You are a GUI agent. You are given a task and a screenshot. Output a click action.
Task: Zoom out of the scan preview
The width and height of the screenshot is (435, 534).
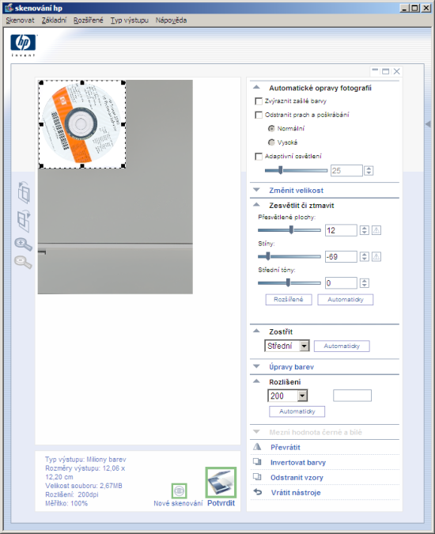point(23,262)
